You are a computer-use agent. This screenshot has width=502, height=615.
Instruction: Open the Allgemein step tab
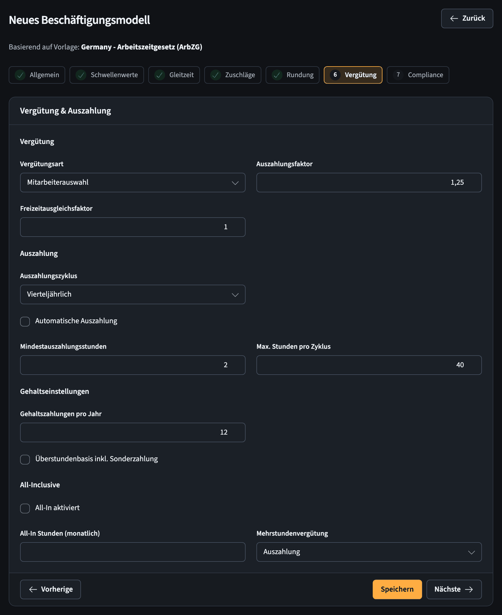(x=37, y=75)
